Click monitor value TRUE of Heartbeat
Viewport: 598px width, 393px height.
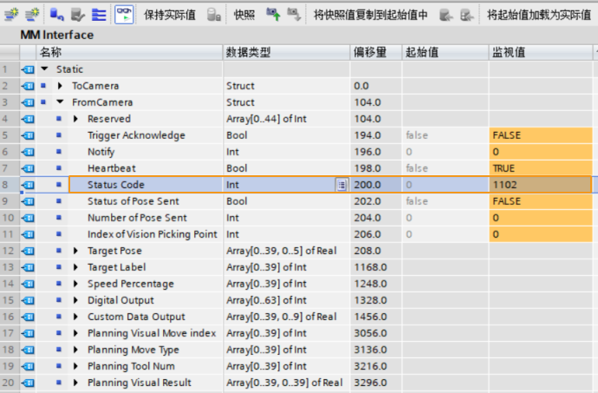pyautogui.click(x=541, y=168)
